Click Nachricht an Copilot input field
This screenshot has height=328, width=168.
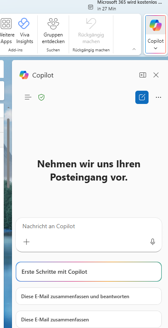[x=89, y=227]
